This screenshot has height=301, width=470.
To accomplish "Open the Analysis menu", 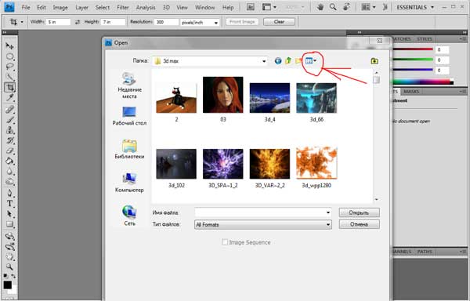I will (146, 8).
